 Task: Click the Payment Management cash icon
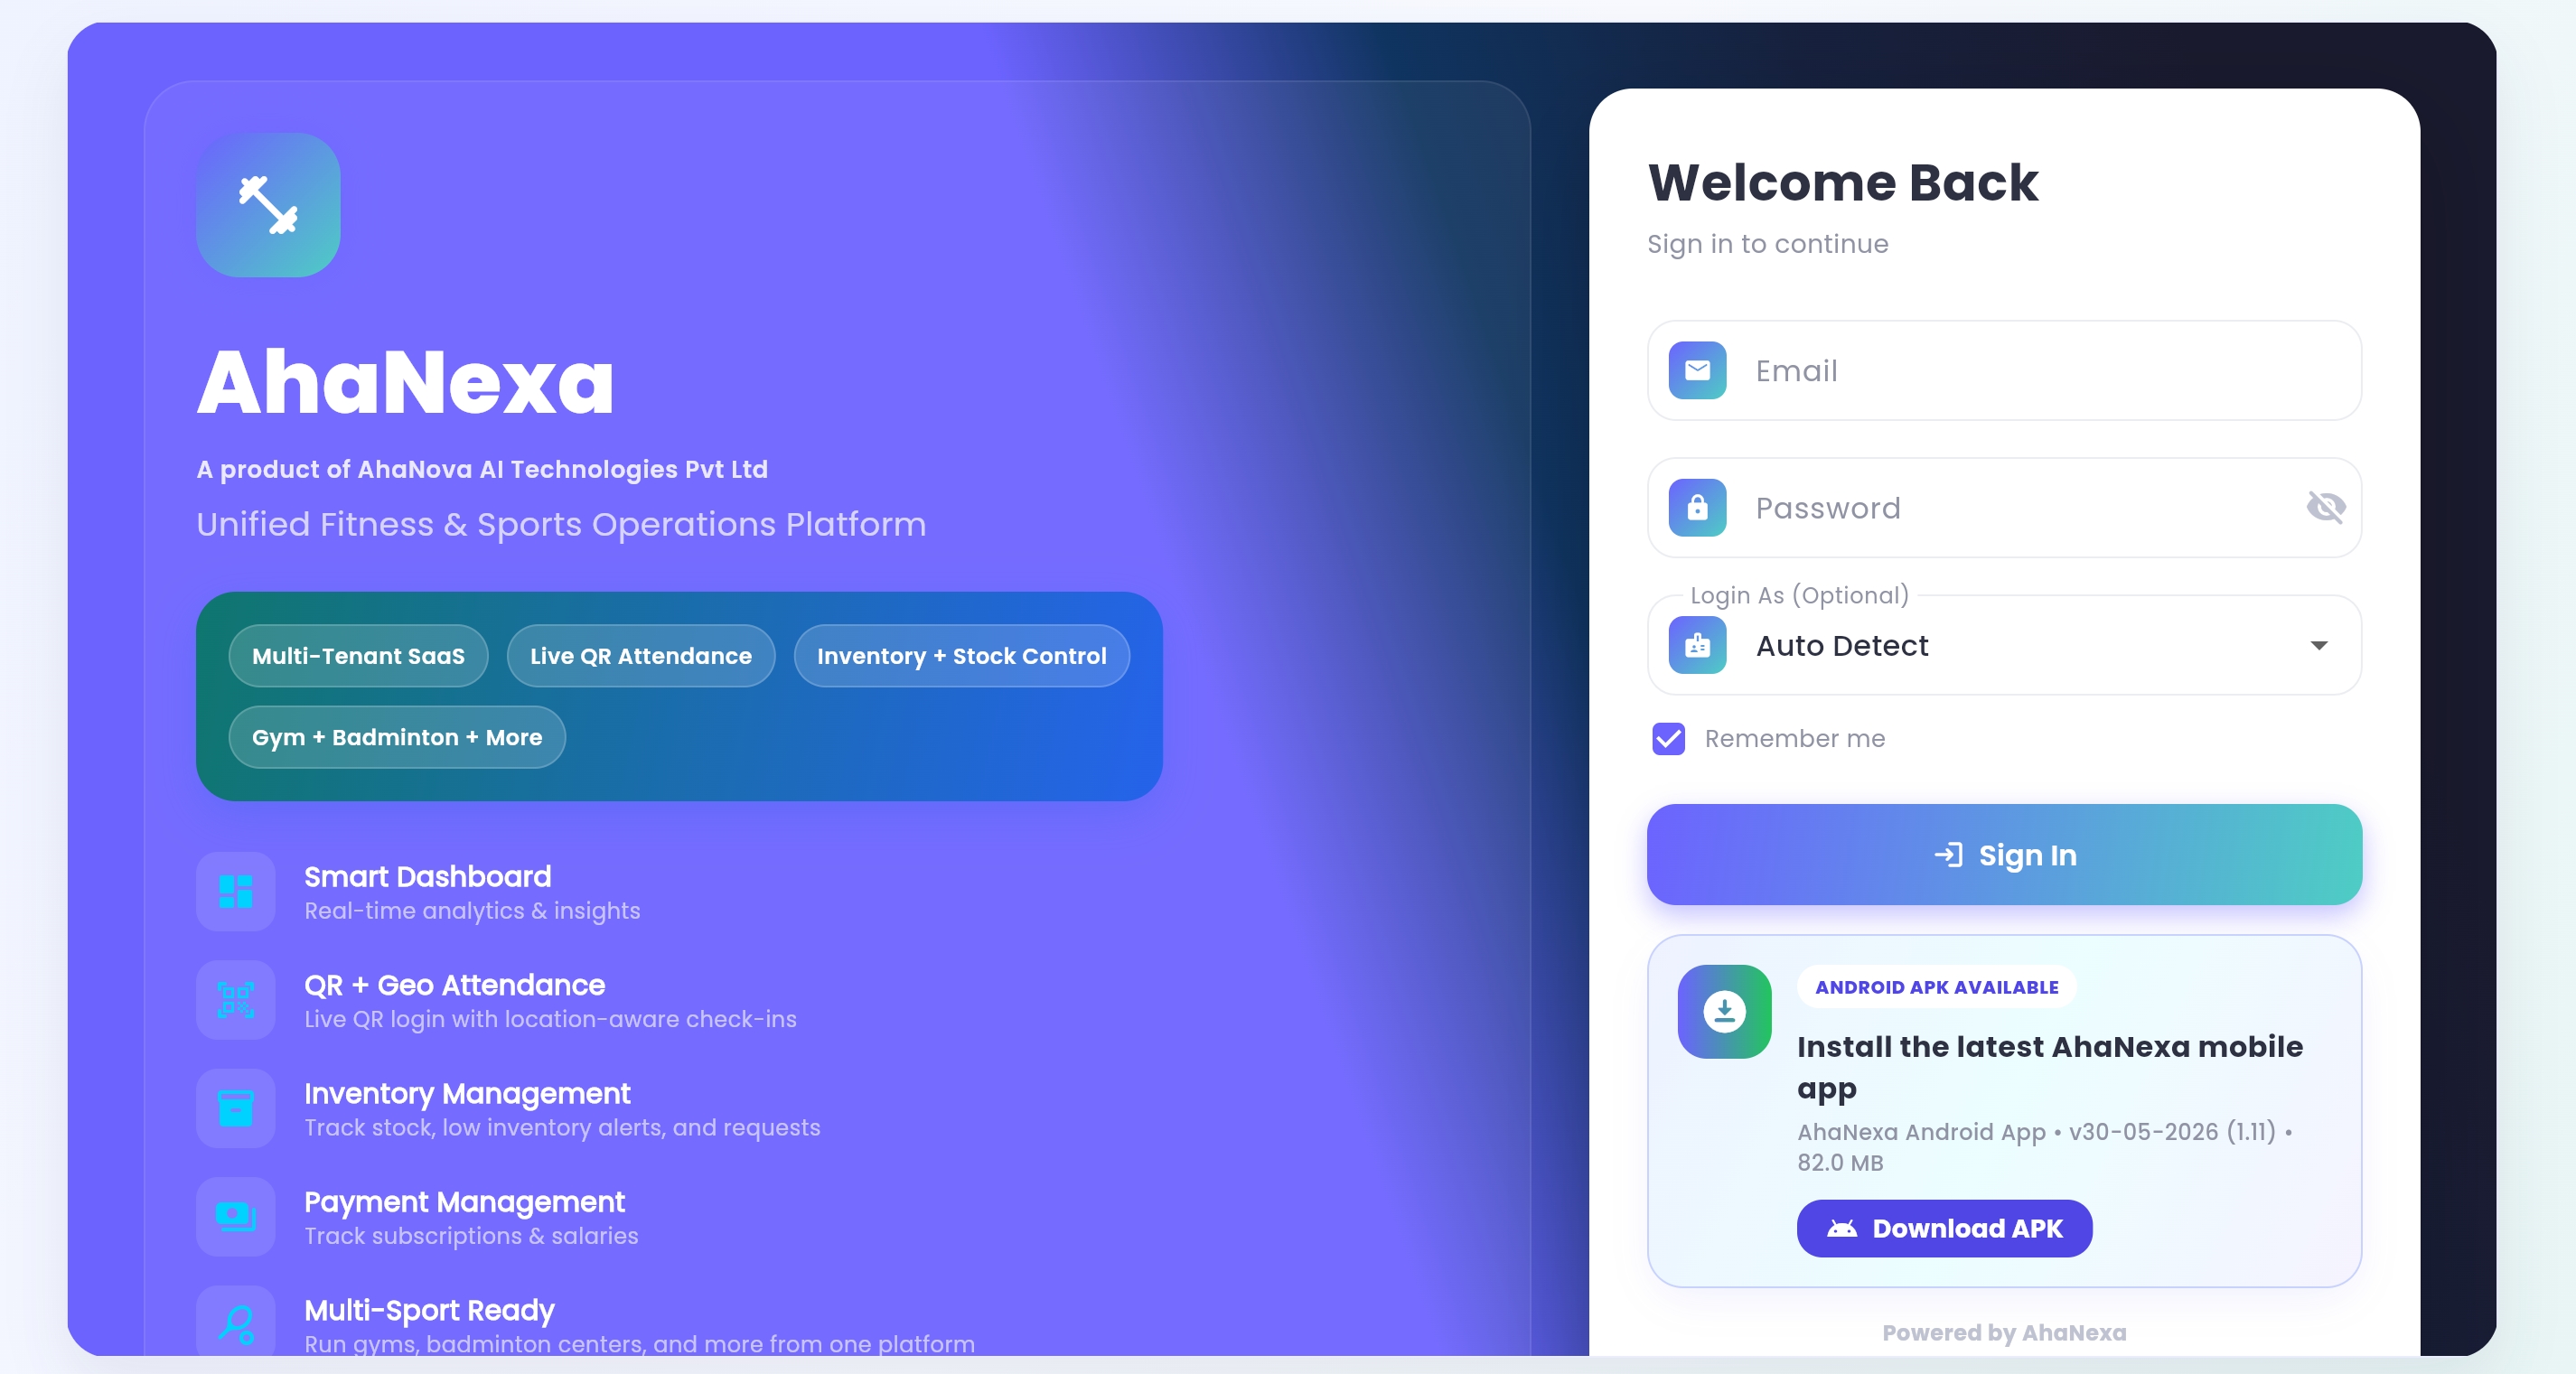point(236,1216)
